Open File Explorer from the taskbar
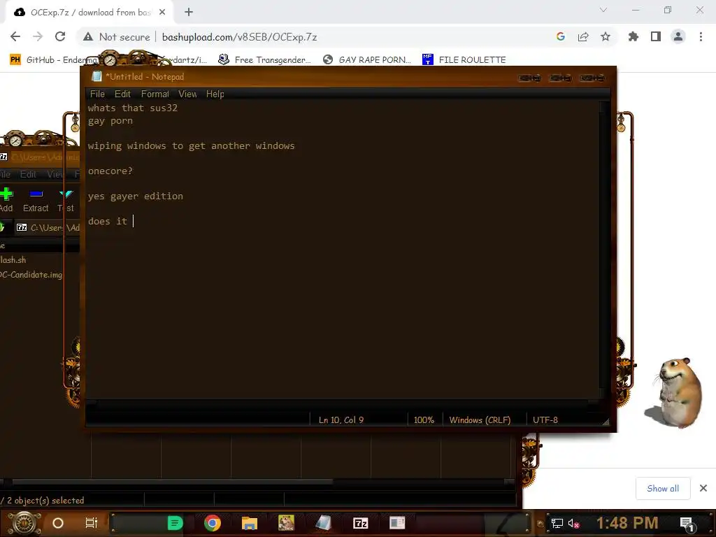This screenshot has height=537, width=716. coord(250,523)
